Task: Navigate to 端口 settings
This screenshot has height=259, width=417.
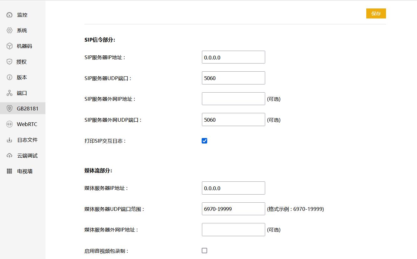Action: point(23,93)
